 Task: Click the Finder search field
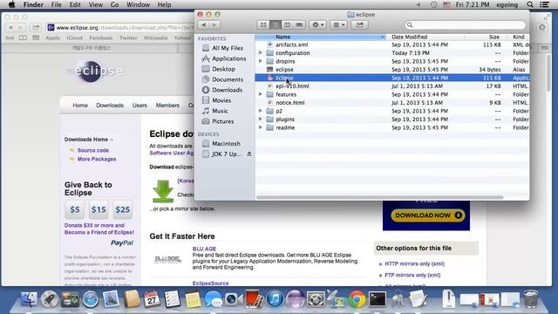[x=465, y=25]
